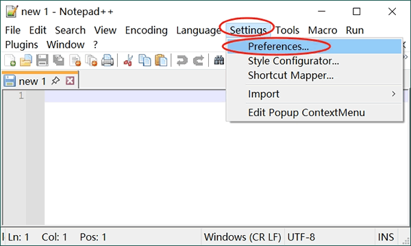This screenshot has width=411, height=246.
Task: Open the Language menu
Action: tap(199, 30)
